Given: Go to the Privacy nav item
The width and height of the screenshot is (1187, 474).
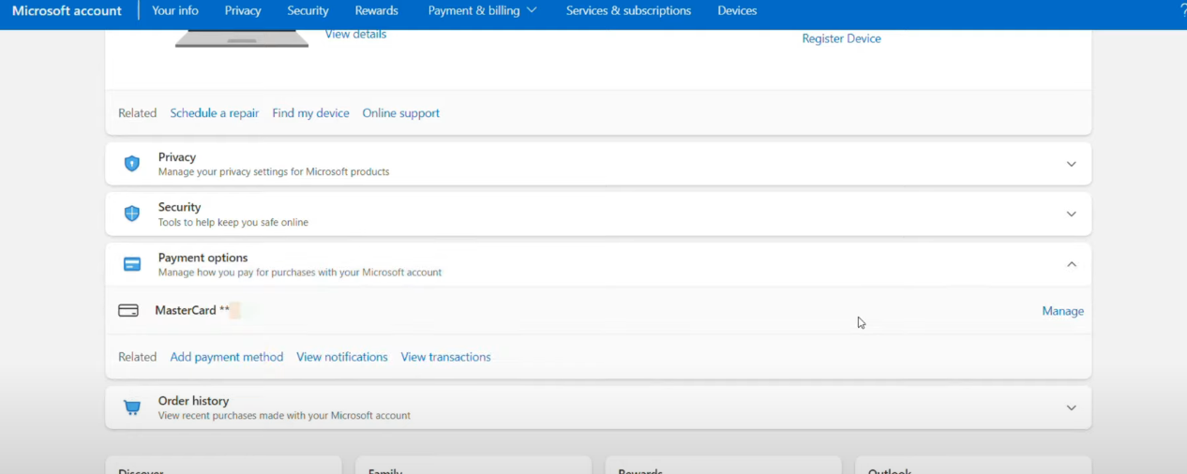Looking at the screenshot, I should coord(243,10).
